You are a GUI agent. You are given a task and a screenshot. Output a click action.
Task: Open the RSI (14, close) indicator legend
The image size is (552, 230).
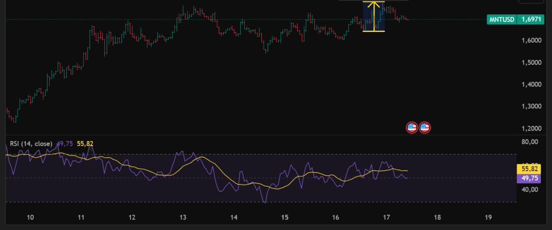(x=32, y=144)
